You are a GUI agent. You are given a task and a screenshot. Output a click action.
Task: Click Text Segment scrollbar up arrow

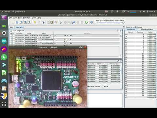pyautogui.click(x=121, y=35)
